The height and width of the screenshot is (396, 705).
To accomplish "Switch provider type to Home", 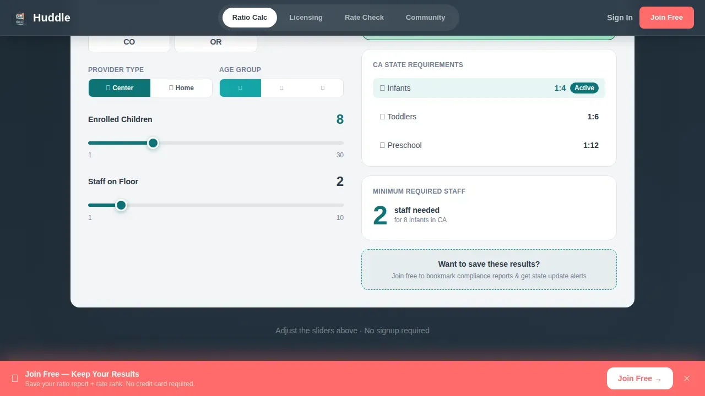I will [181, 88].
